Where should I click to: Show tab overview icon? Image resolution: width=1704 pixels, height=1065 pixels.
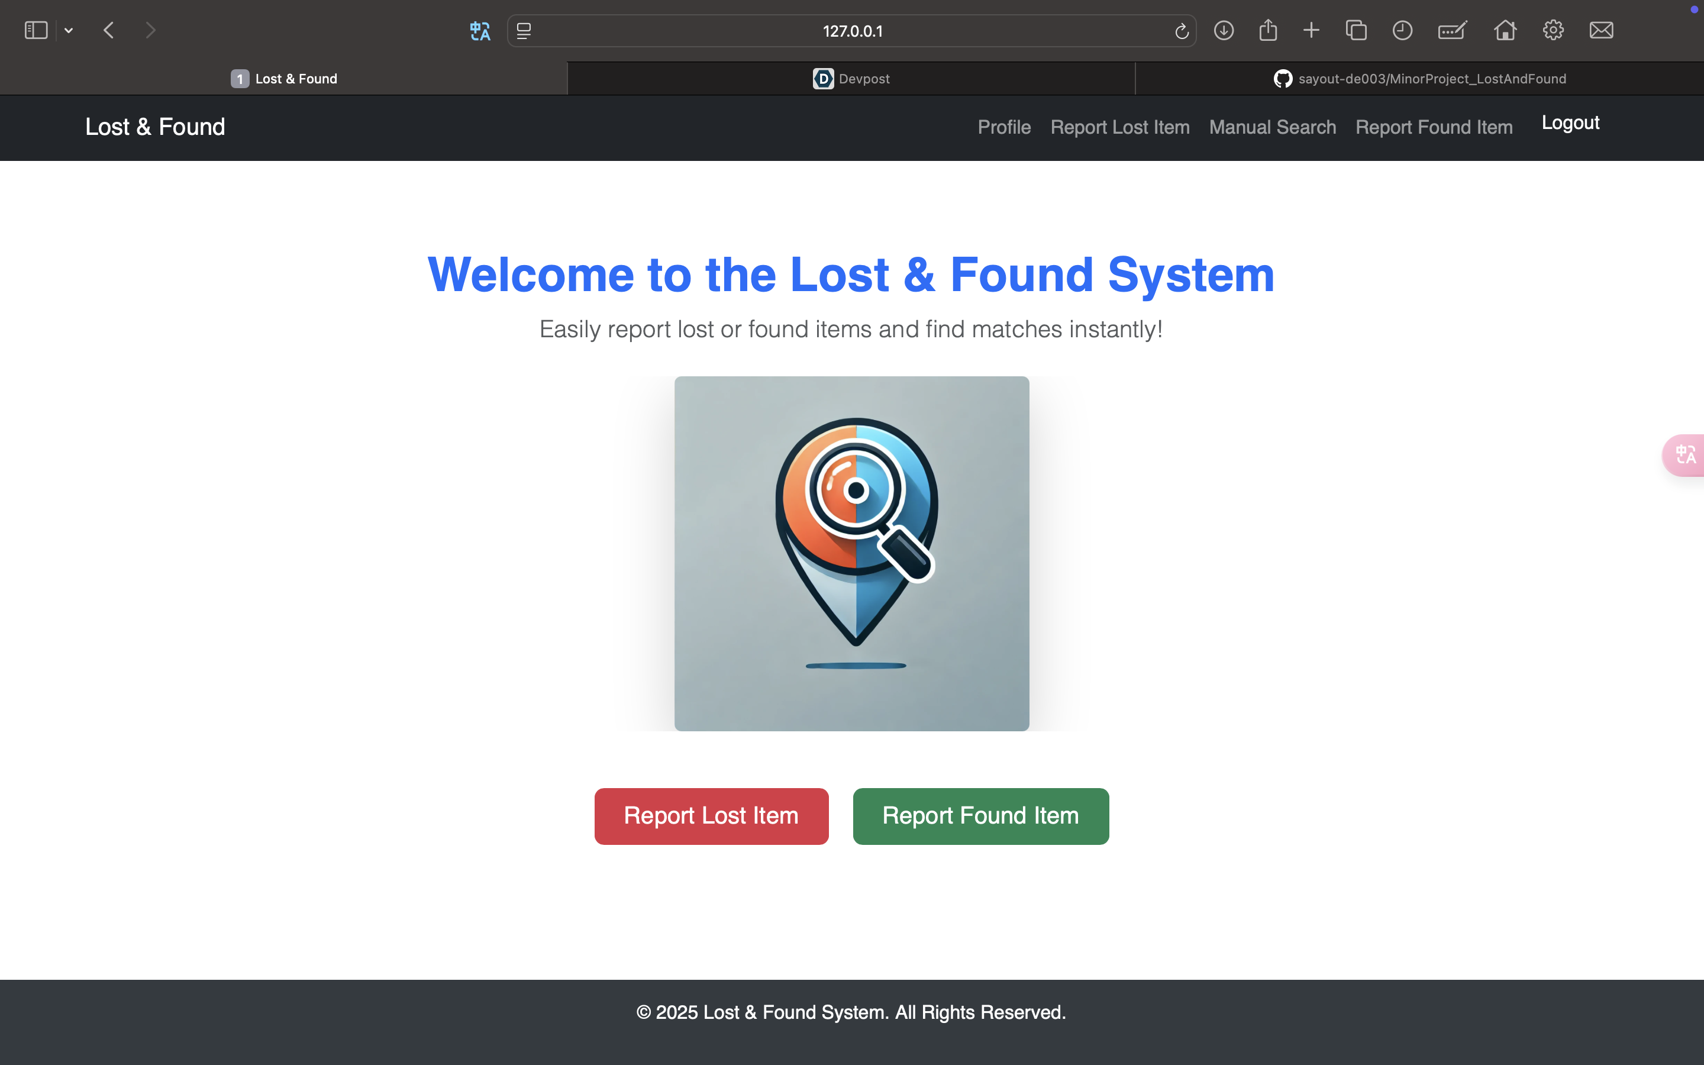coord(1356,30)
